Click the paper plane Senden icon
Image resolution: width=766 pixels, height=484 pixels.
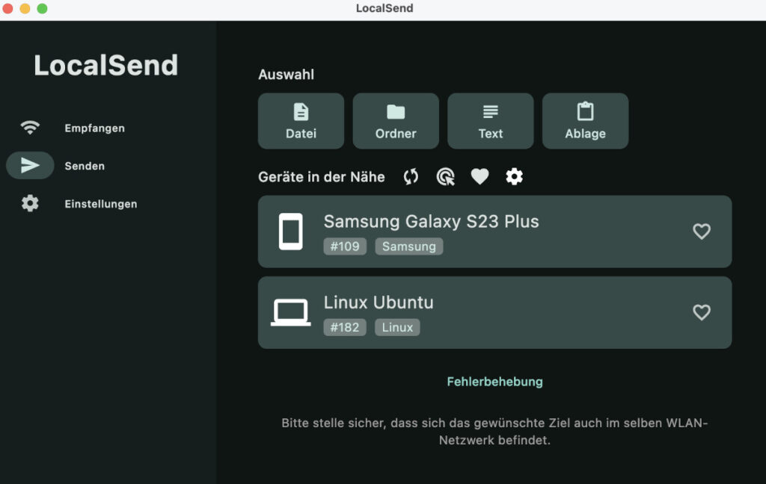point(30,166)
